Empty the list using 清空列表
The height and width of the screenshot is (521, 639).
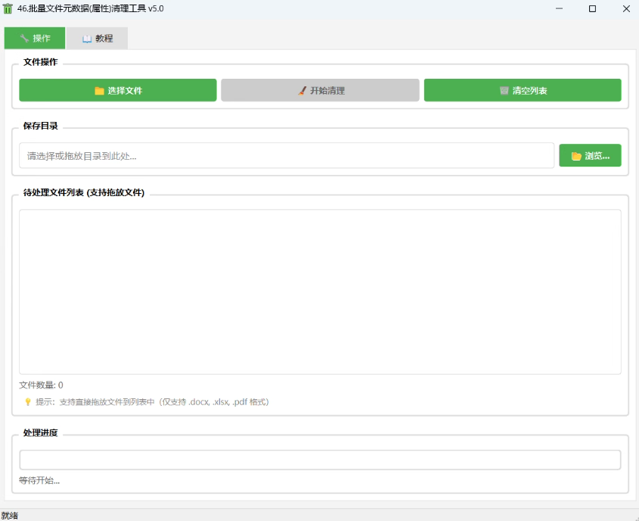pyautogui.click(x=523, y=90)
